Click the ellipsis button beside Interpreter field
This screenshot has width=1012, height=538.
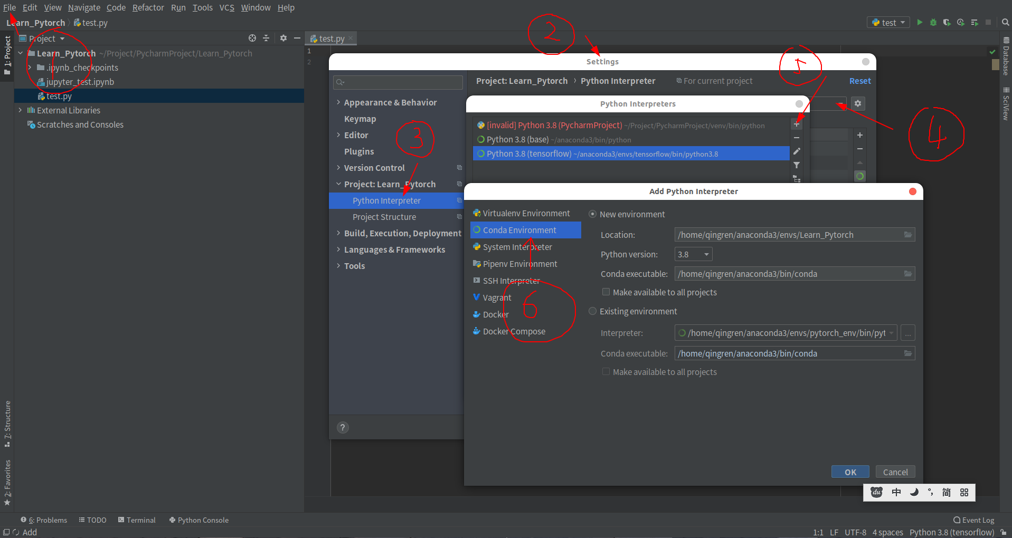coord(907,333)
